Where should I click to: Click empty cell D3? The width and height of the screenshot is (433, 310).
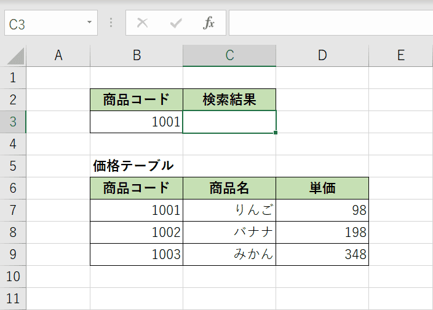click(322, 122)
